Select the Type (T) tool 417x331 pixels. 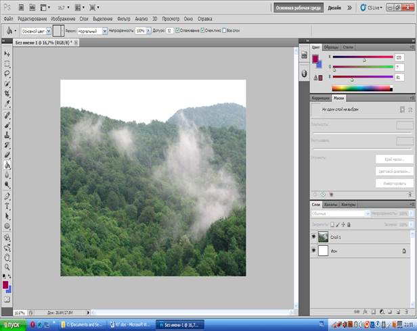7,205
